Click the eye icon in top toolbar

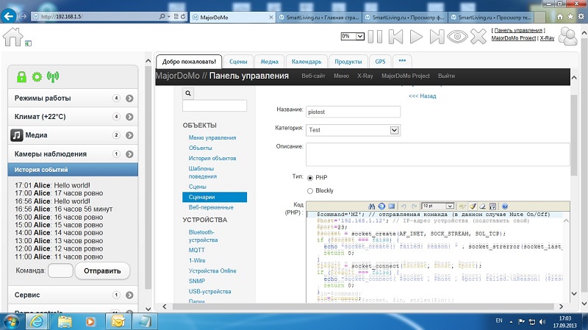point(459,35)
